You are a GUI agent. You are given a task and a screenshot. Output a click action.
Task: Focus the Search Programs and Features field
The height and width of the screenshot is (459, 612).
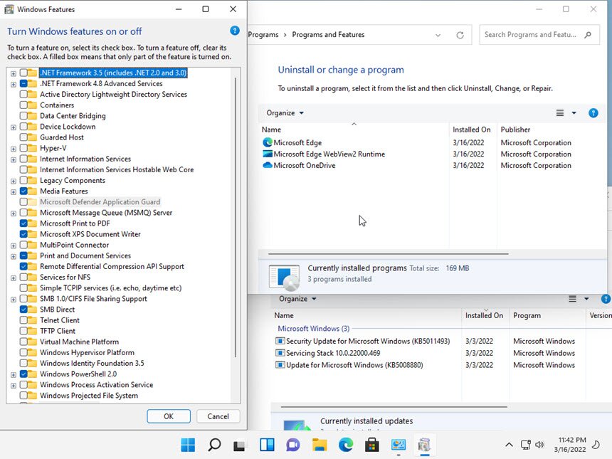point(539,35)
